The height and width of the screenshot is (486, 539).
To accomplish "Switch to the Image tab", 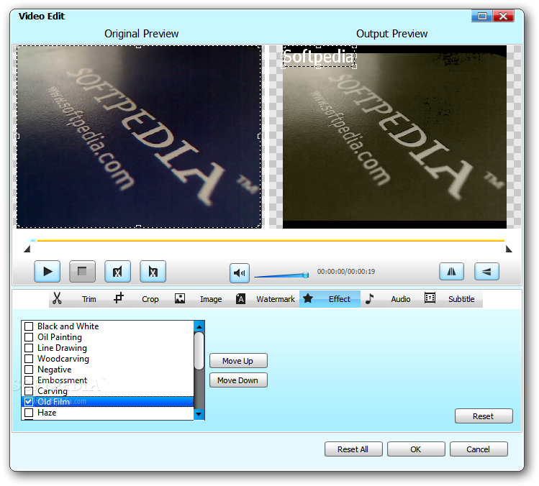I will point(211,300).
